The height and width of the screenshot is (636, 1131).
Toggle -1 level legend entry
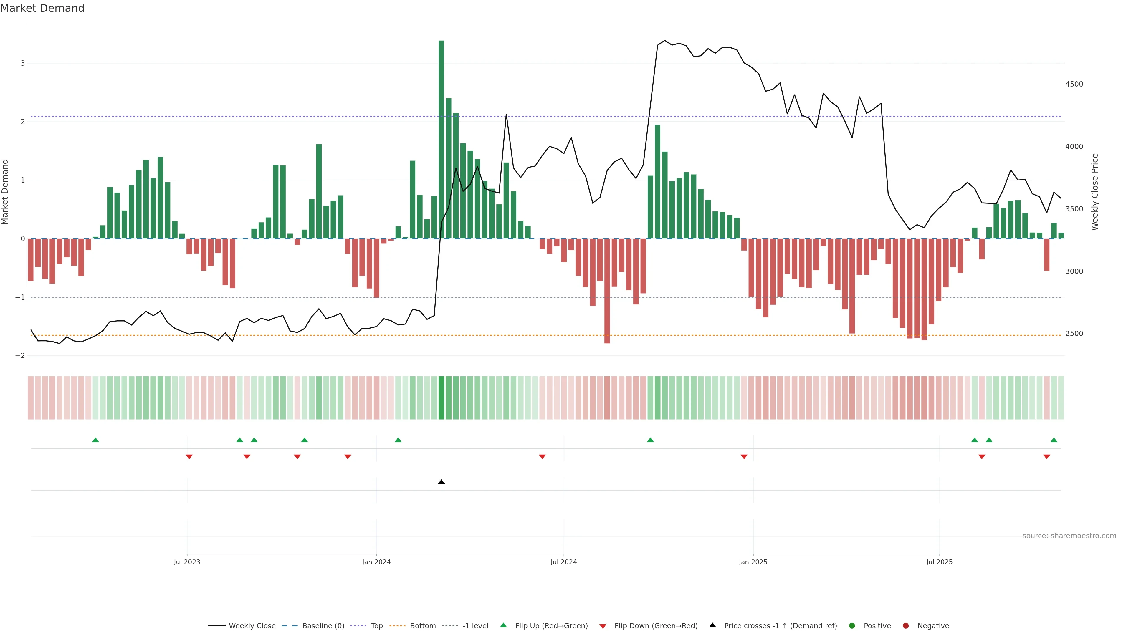475,626
